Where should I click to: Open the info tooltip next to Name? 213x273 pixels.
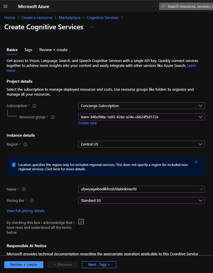(24, 189)
